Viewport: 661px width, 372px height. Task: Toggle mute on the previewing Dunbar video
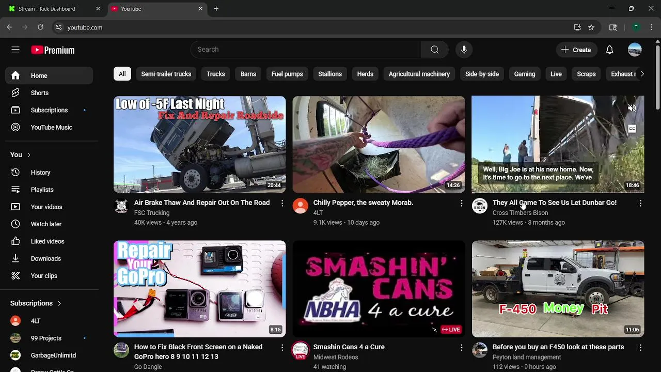[632, 108]
